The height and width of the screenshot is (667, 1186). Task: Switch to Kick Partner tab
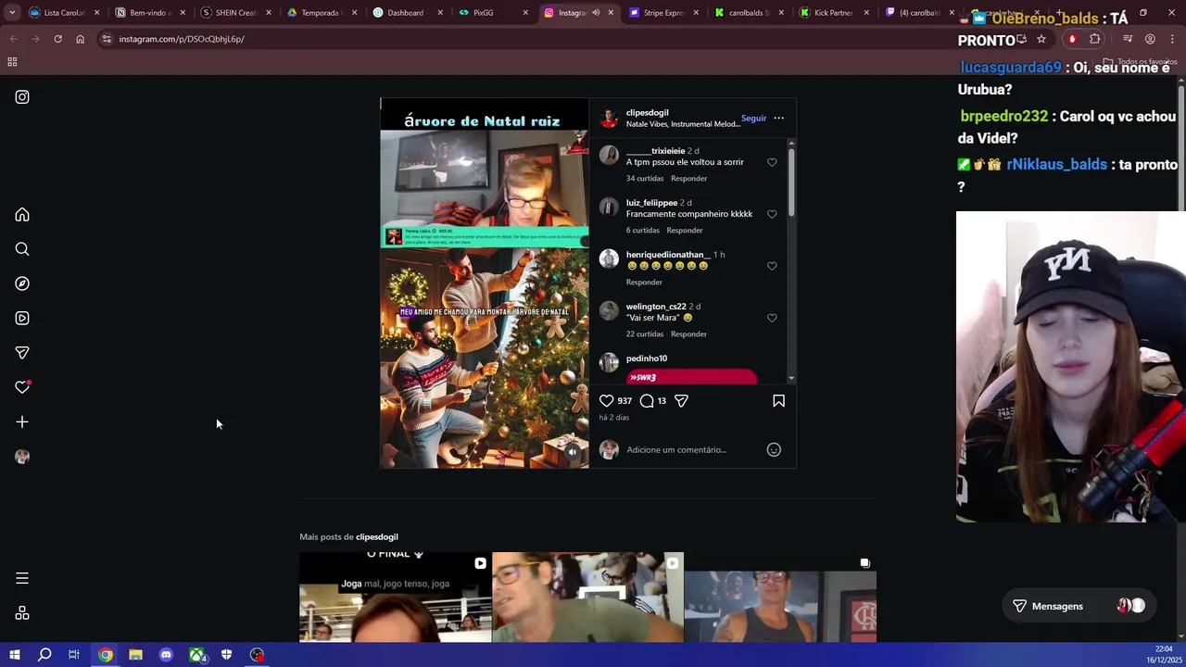point(833,13)
